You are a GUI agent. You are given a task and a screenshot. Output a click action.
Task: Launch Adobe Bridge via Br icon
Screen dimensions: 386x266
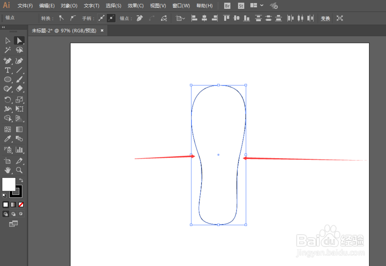pyautogui.click(x=227, y=6)
